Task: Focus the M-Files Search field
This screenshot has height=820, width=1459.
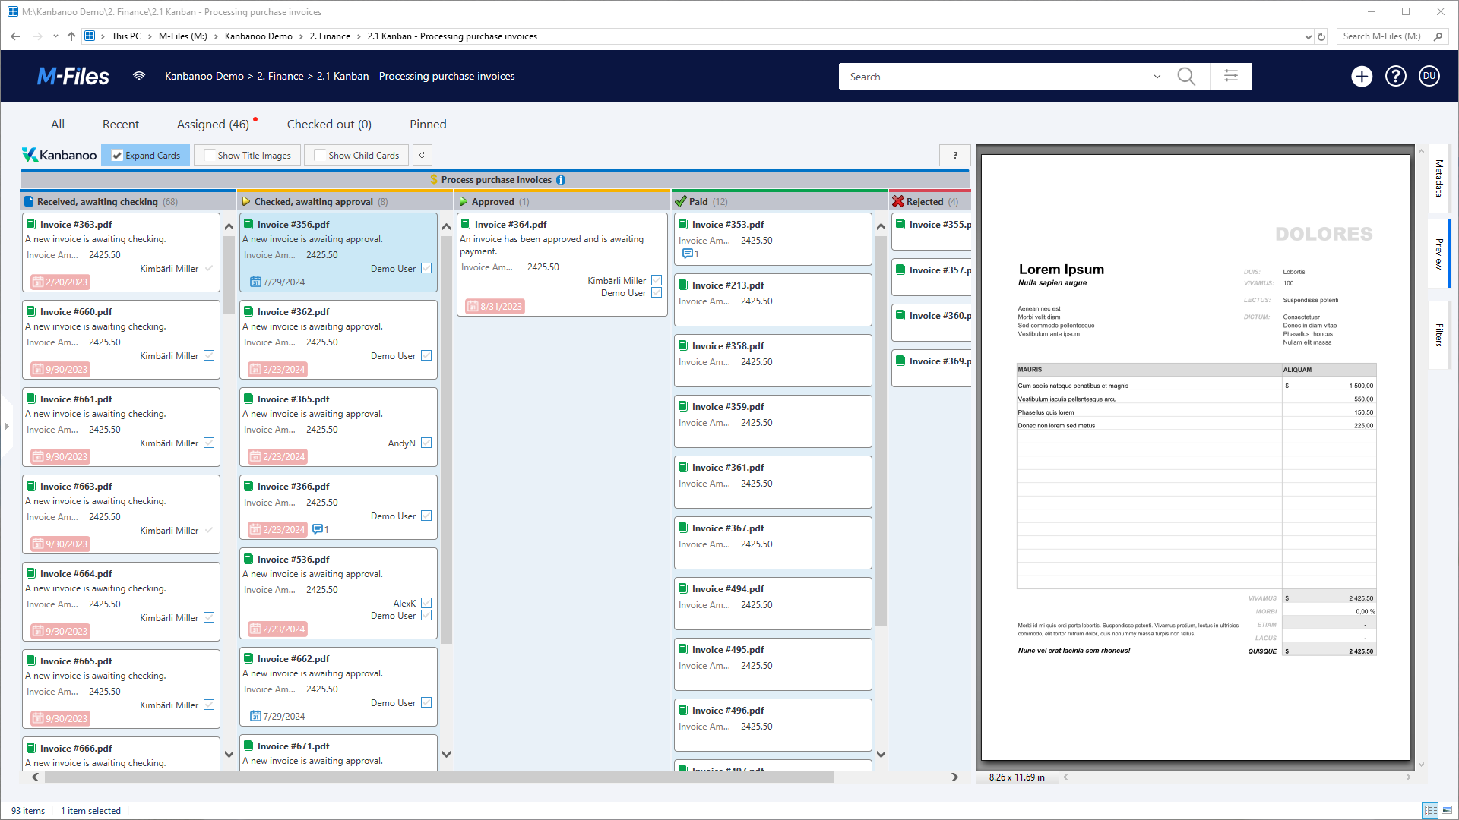Action: (x=995, y=77)
